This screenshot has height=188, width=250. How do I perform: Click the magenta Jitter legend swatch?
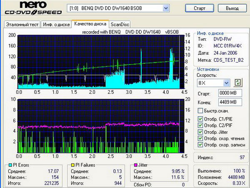pyautogui.click(x=136, y=165)
